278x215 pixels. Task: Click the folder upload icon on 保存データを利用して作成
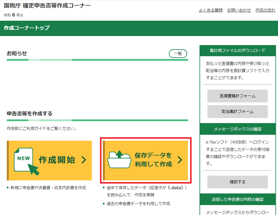(119, 159)
